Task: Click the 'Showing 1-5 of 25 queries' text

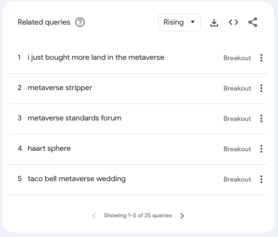Action: 138,215
